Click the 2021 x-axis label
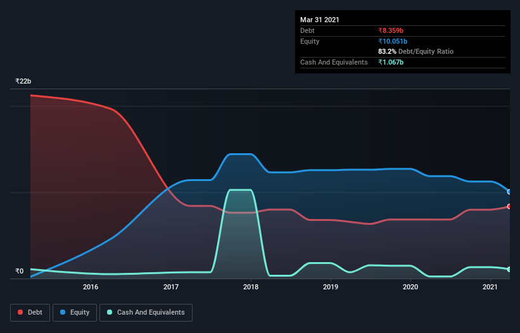This screenshot has height=333, width=520. [x=490, y=287]
